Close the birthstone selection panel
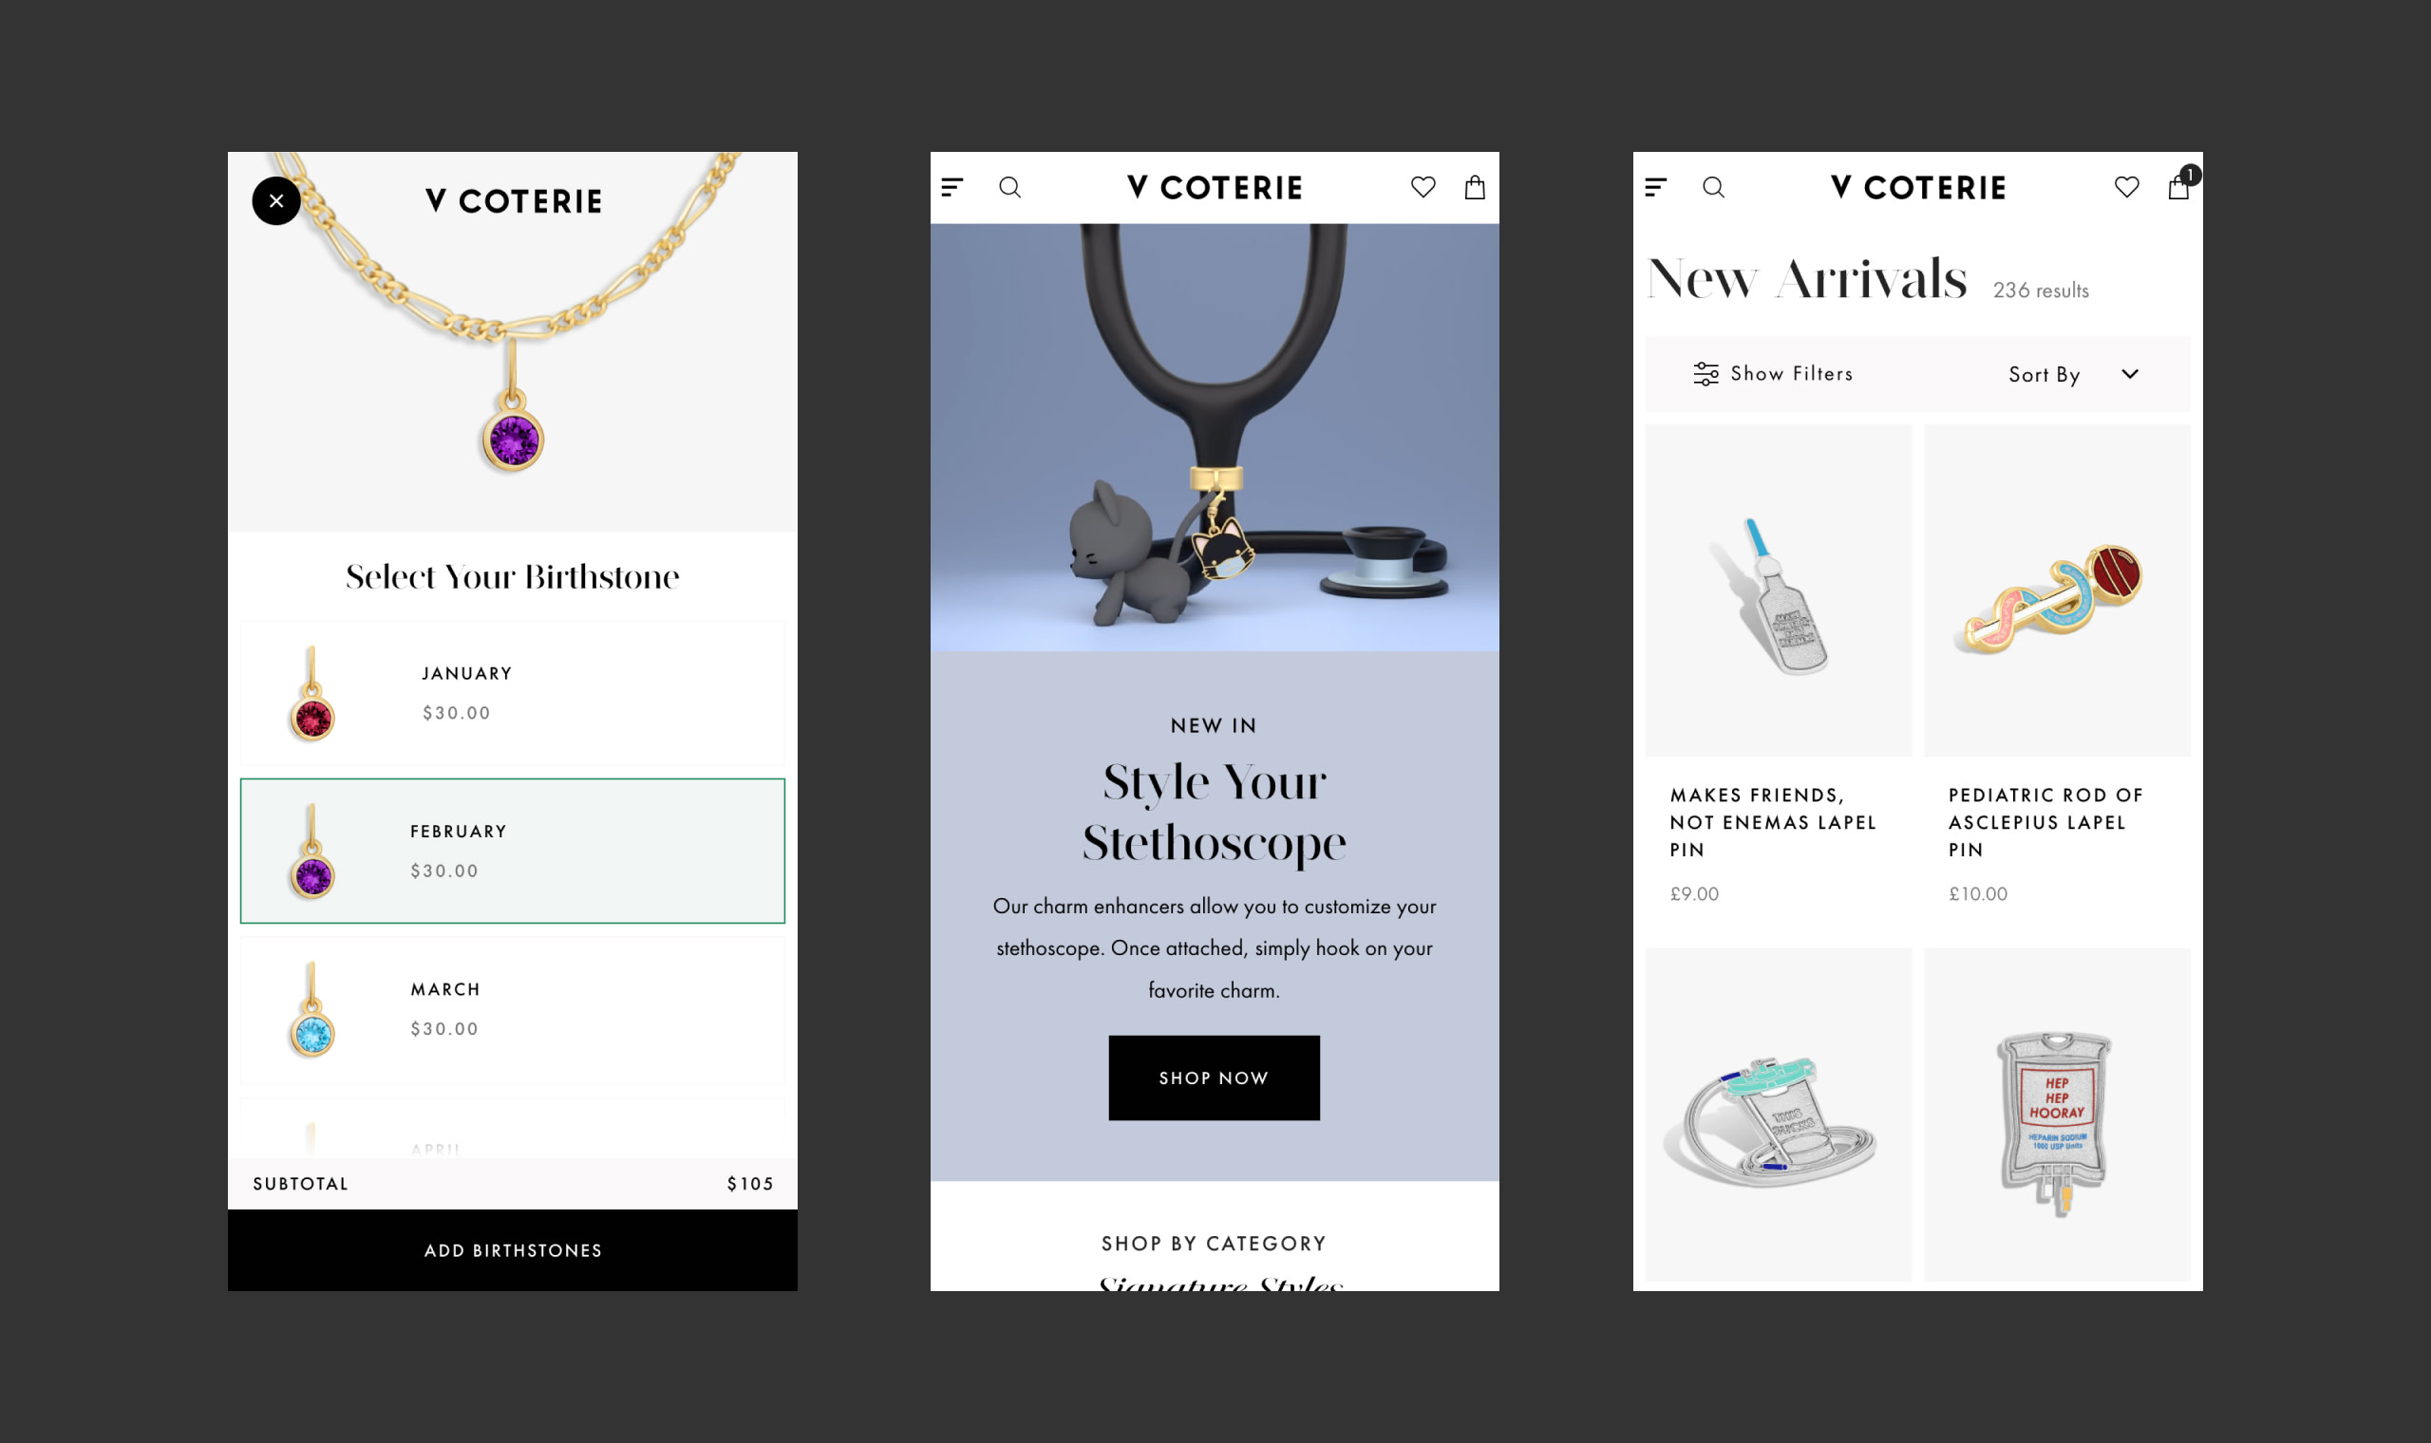Screen dimensions: 2431x1443 click(x=276, y=201)
